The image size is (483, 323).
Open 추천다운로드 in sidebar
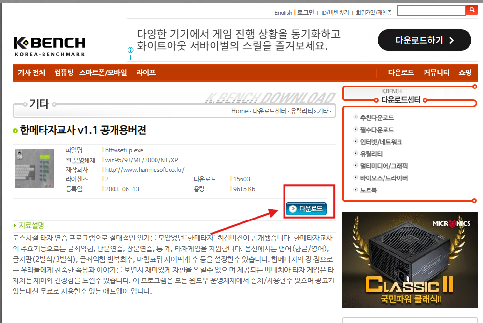point(377,118)
